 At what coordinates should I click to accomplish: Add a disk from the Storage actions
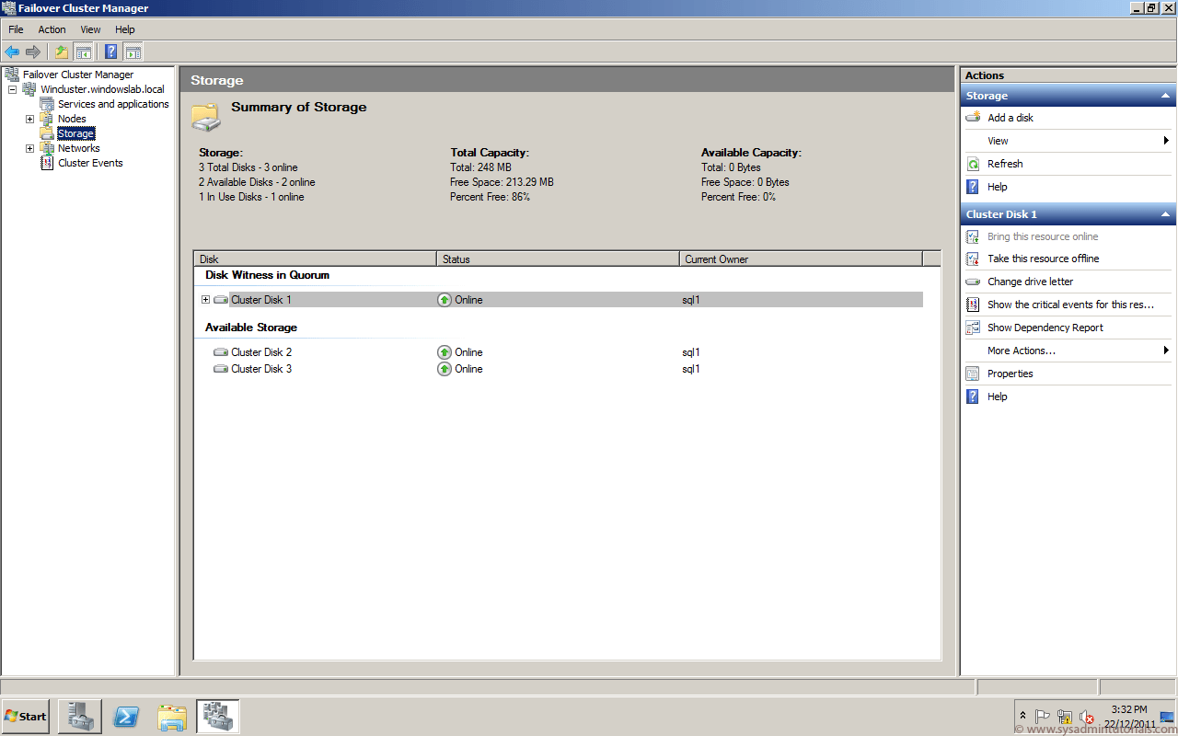(1010, 117)
